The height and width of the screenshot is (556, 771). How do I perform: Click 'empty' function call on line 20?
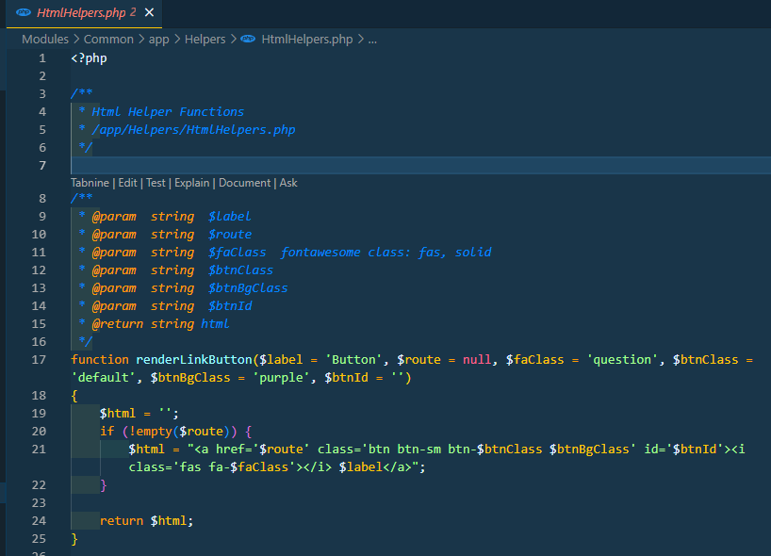coord(154,431)
